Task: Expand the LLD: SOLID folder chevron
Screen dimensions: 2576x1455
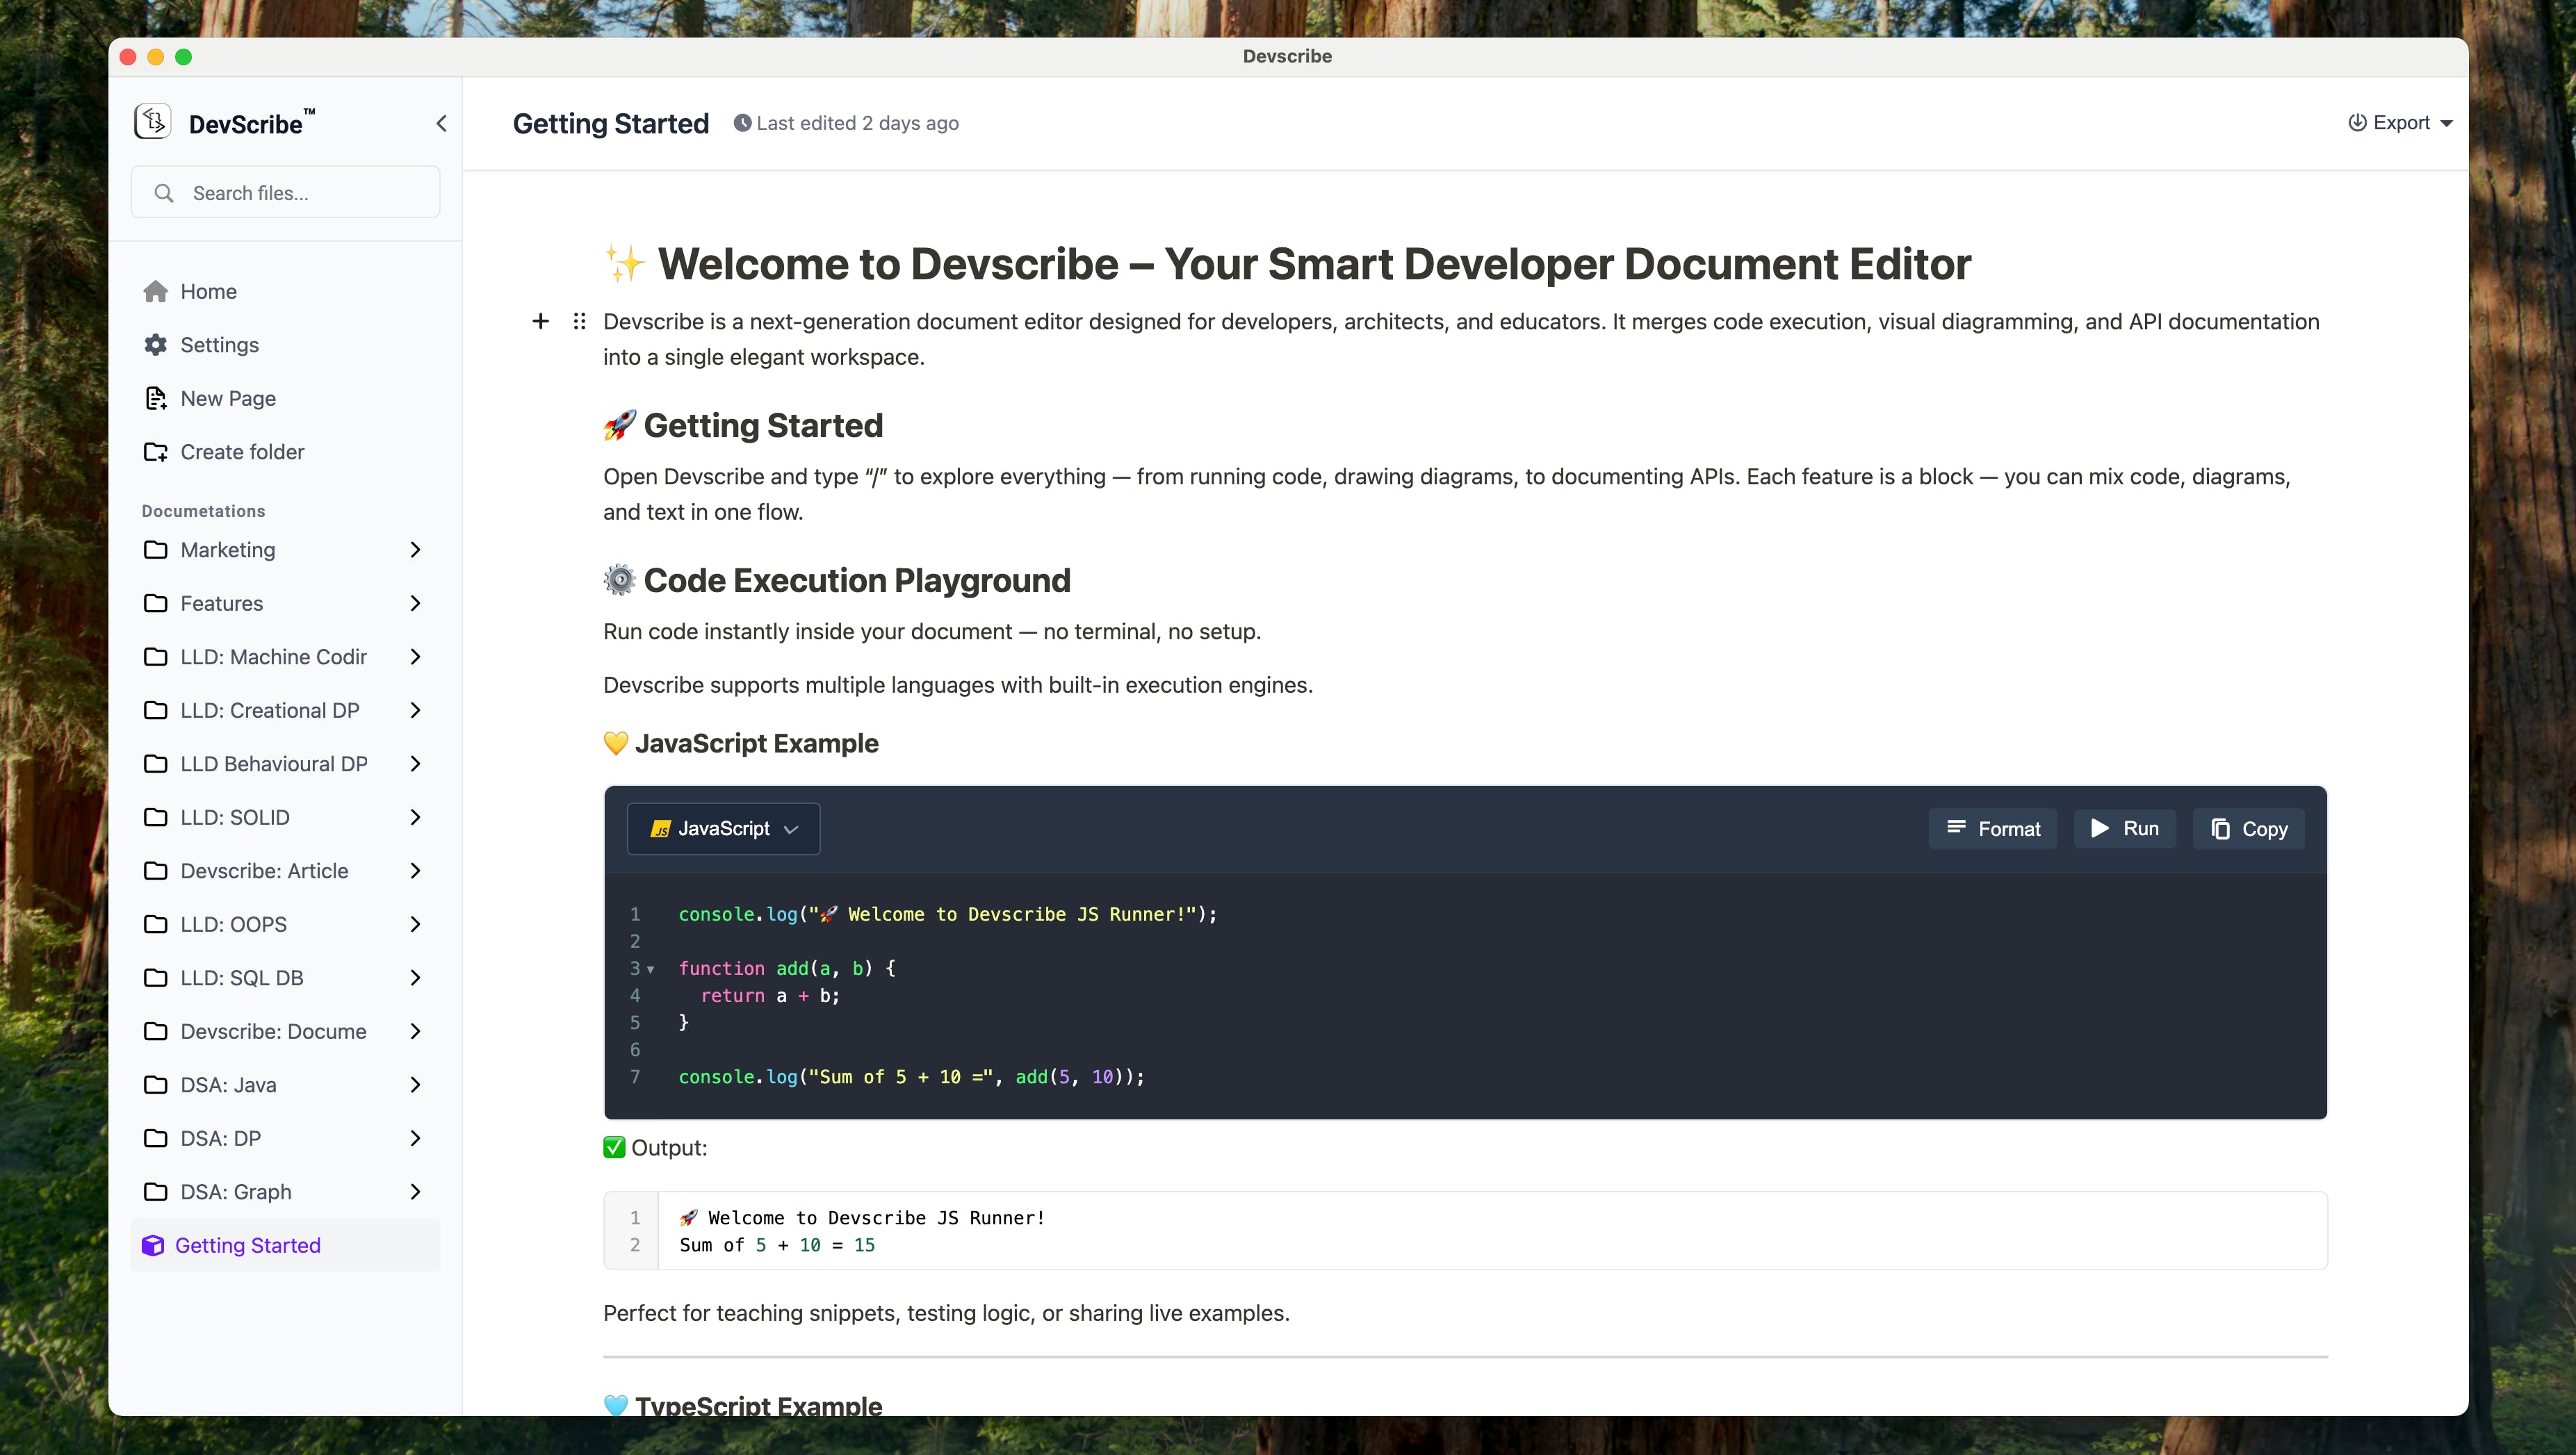Action: [x=415, y=817]
